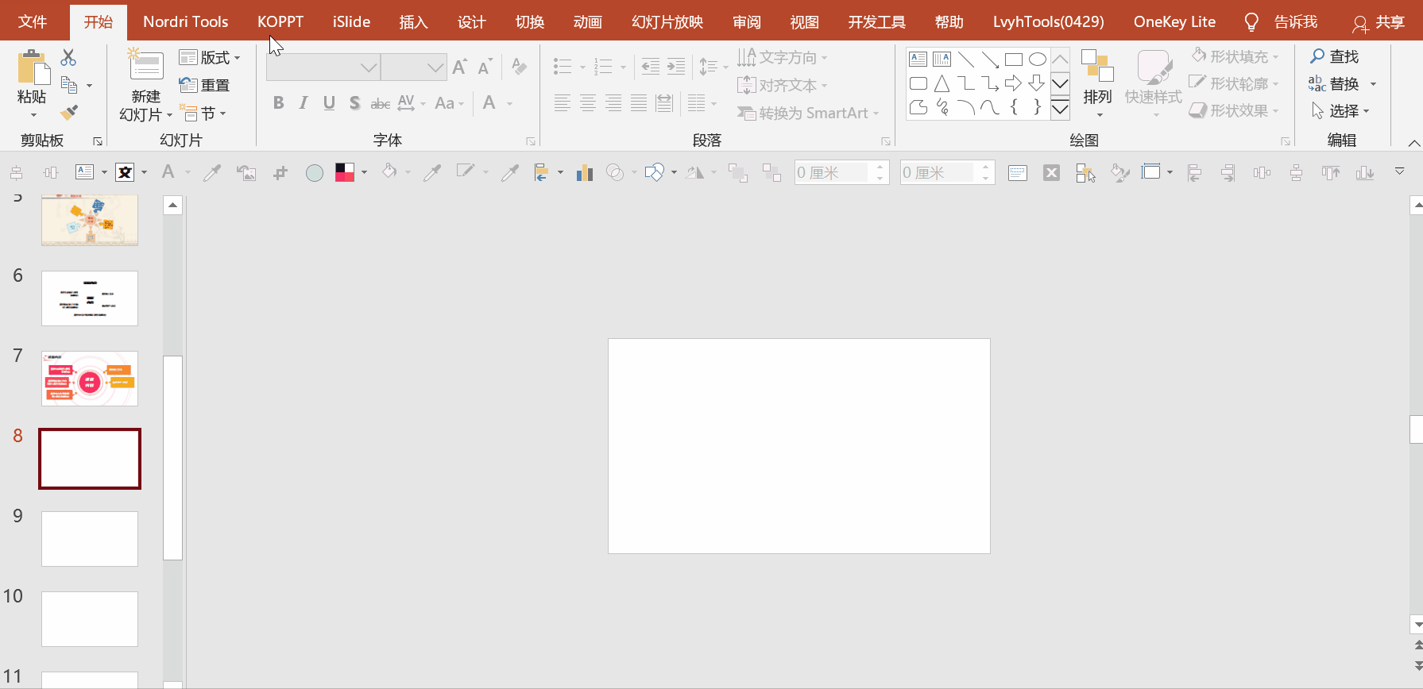Click the Share (共享) button

click(1379, 22)
